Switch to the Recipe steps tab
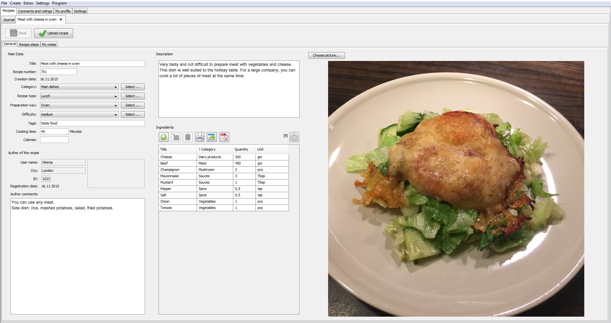 click(29, 44)
